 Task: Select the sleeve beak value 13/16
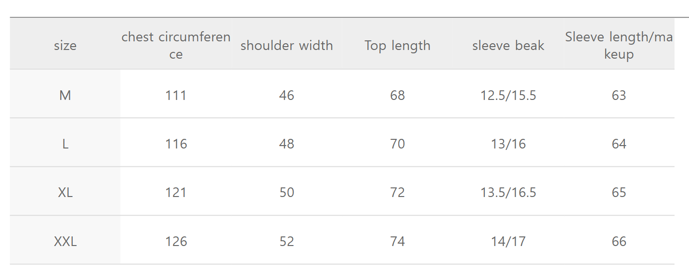coord(508,144)
